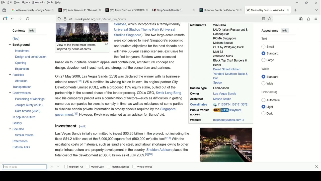Jump to Jackpot Aunty (2011) section
This screenshot has height=181, width=321.
tap(29, 105)
